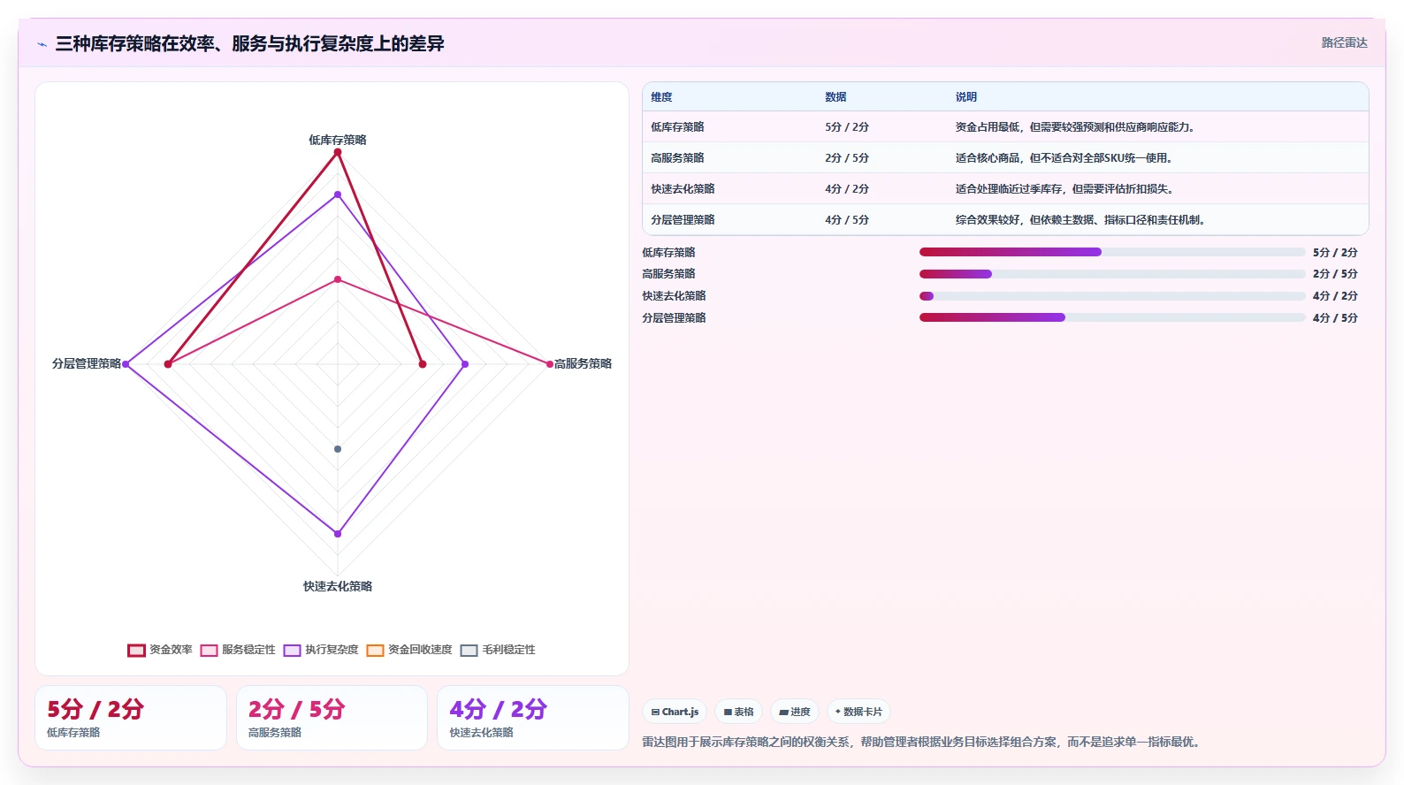Toggle the 服务稳定性 legend swatch
The image size is (1404, 785).
pos(209,650)
